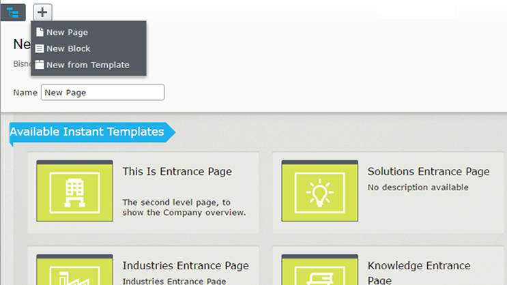This screenshot has width=507, height=285.
Task: Click the template icon beside New from Template
Action: (40, 65)
